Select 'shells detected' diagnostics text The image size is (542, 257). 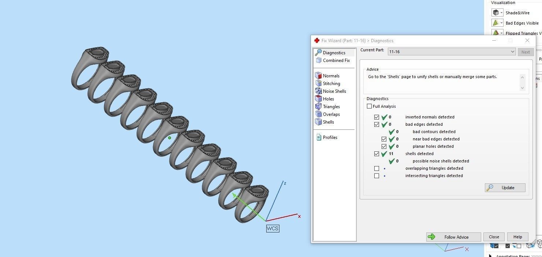(419, 154)
